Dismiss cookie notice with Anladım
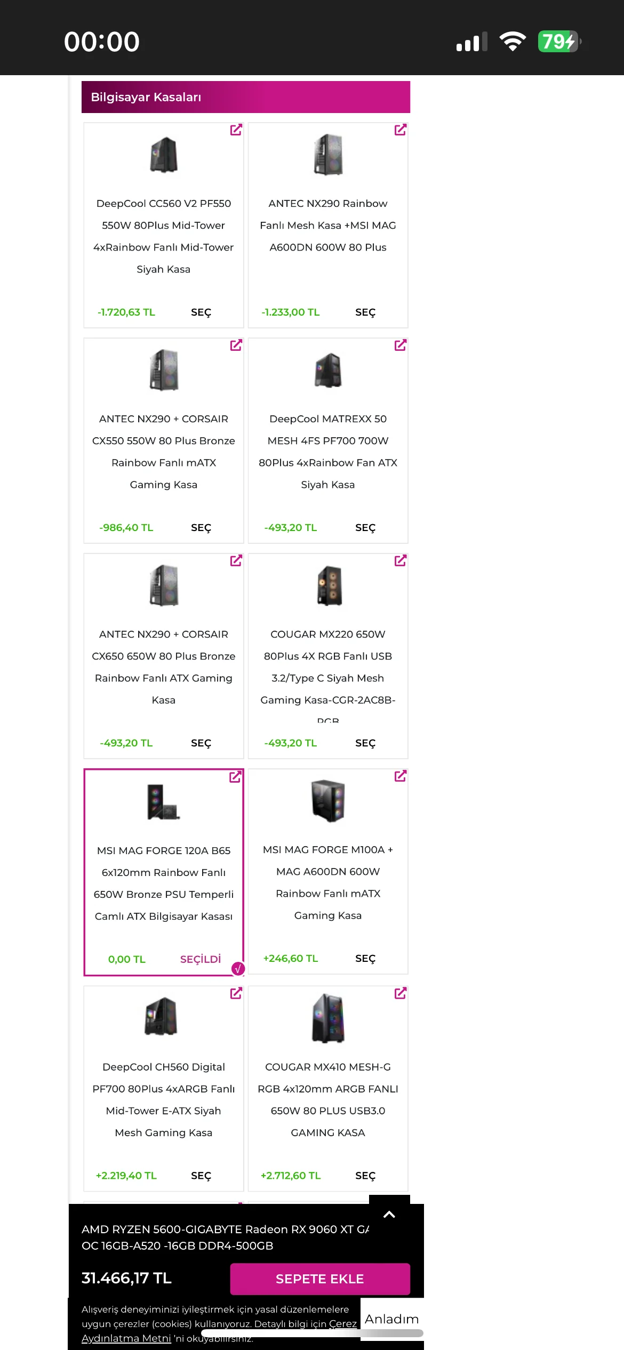Screen dimensions: 624x1350 391,1319
